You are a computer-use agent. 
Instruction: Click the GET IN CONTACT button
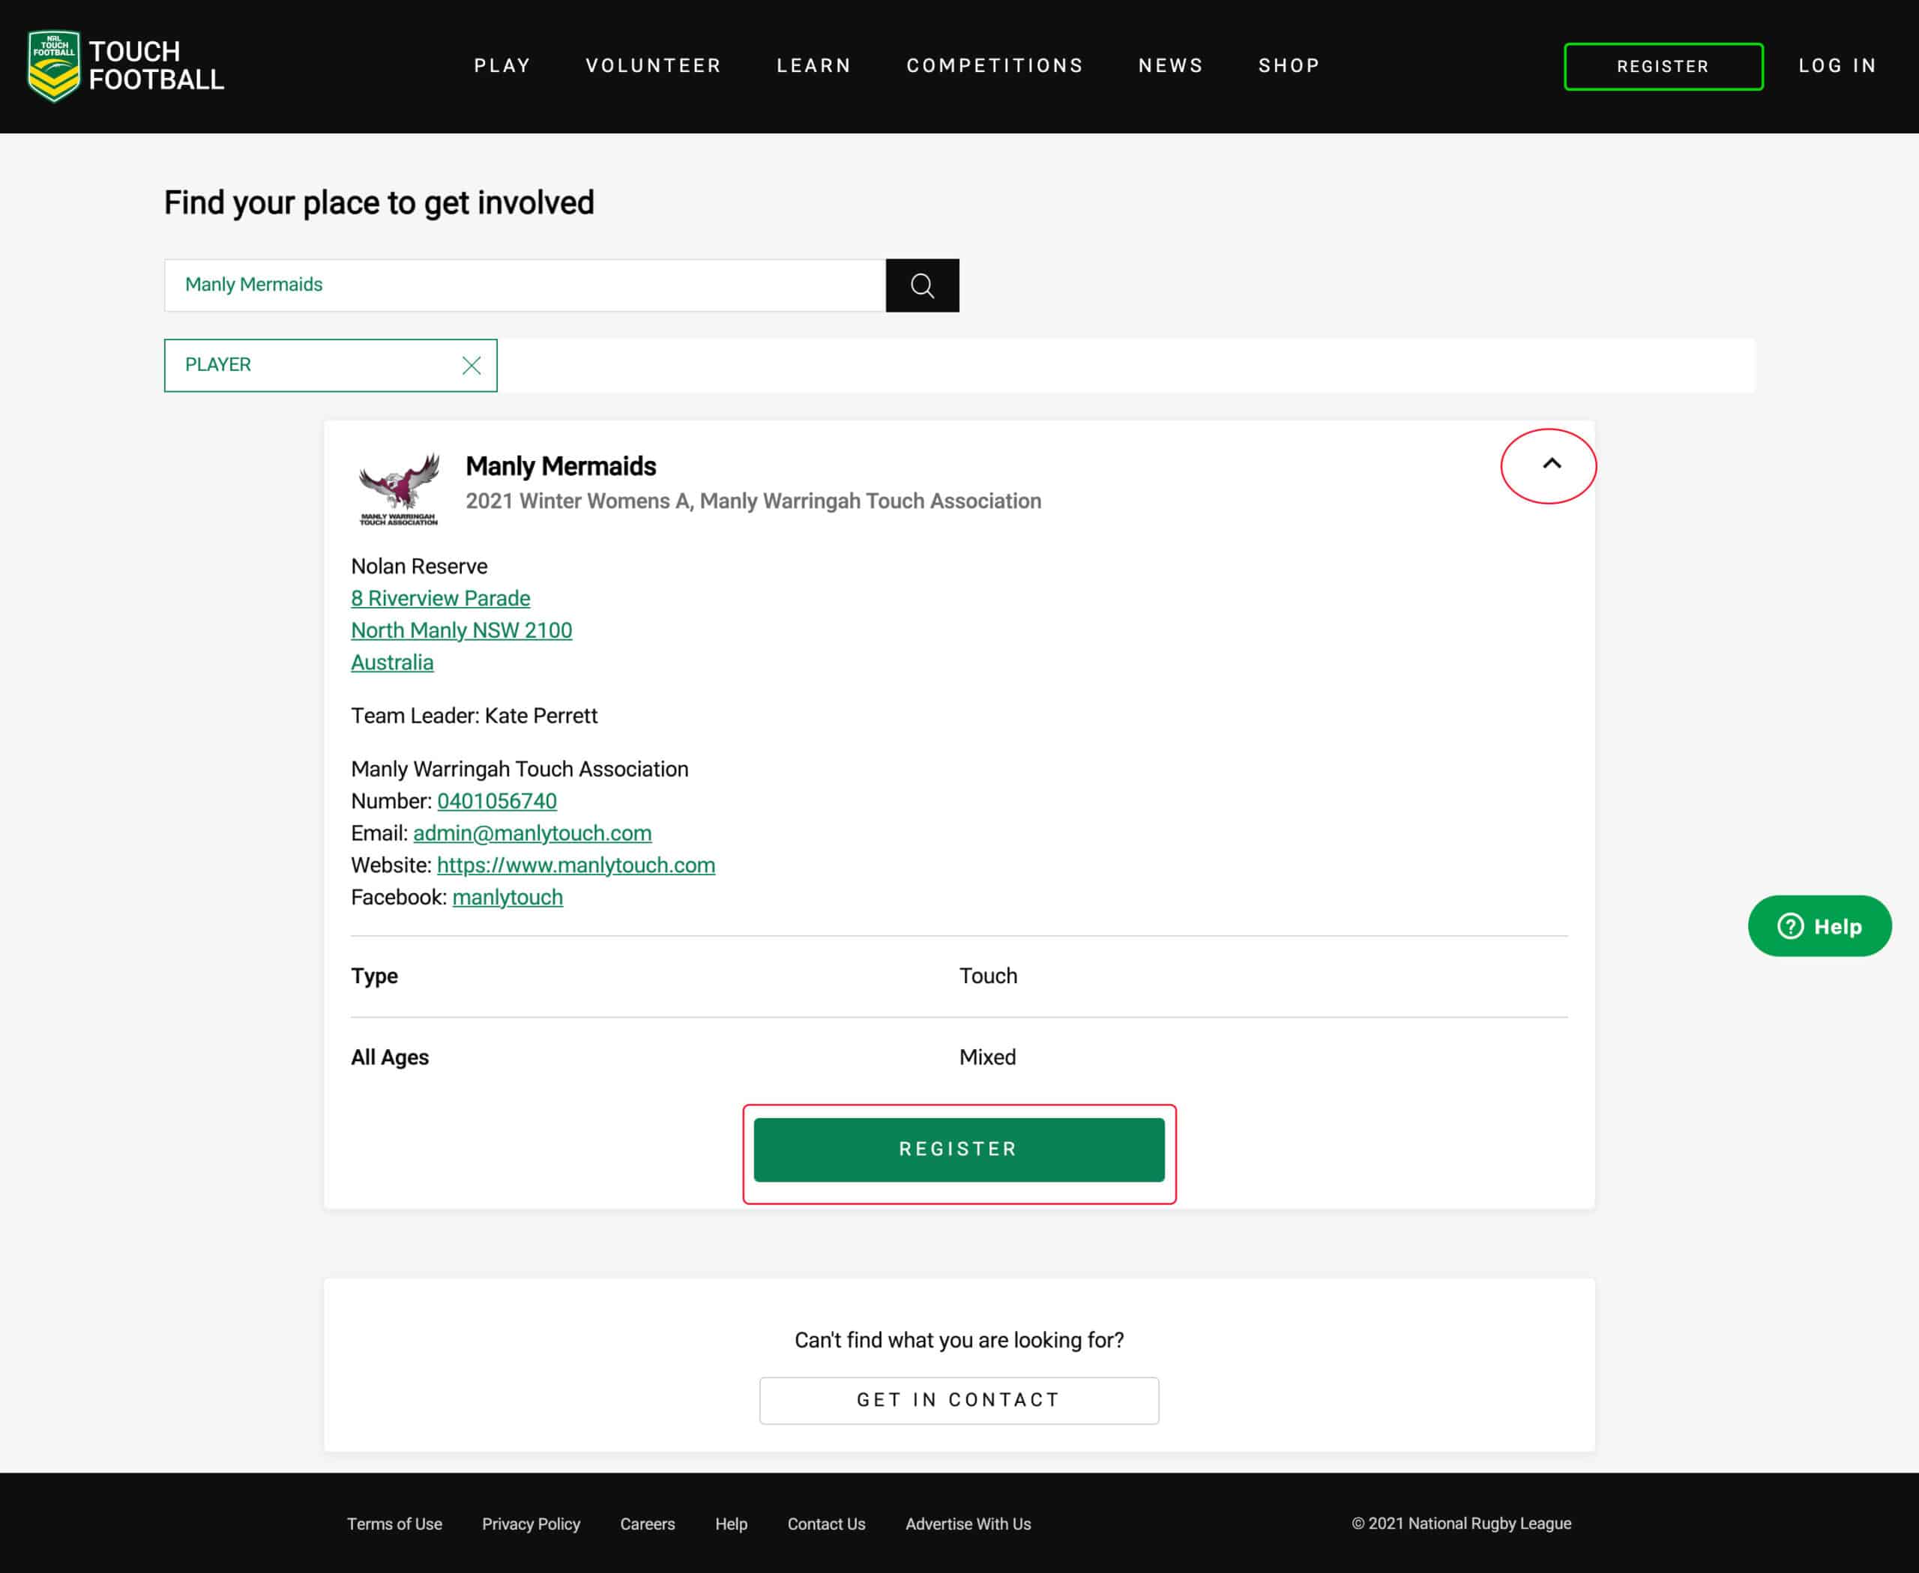pos(959,1400)
